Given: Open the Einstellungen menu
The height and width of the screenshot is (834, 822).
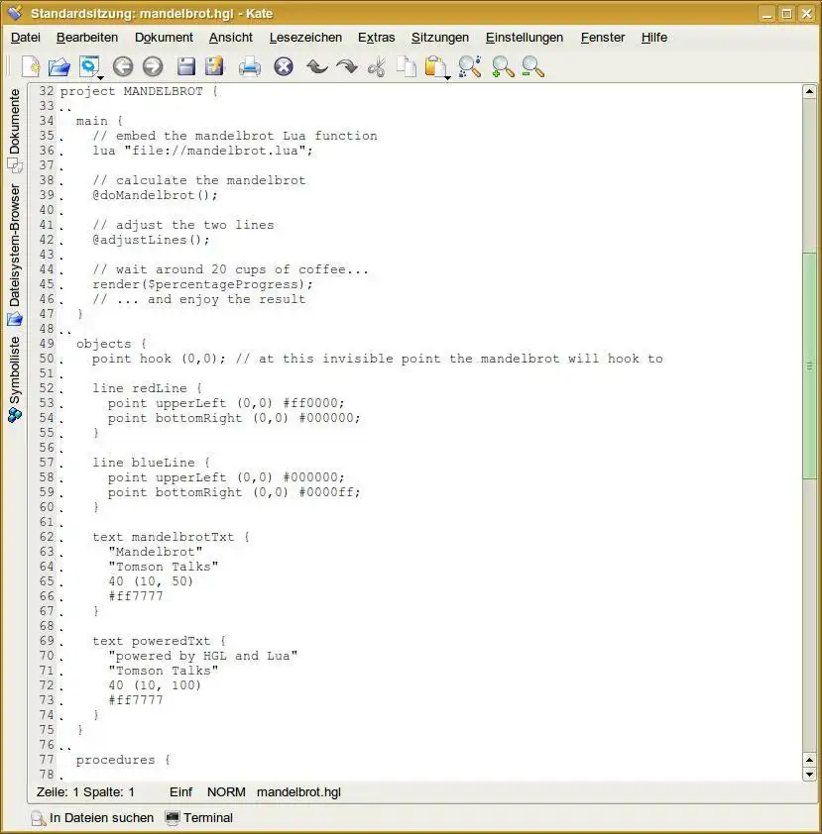Looking at the screenshot, I should (x=525, y=38).
